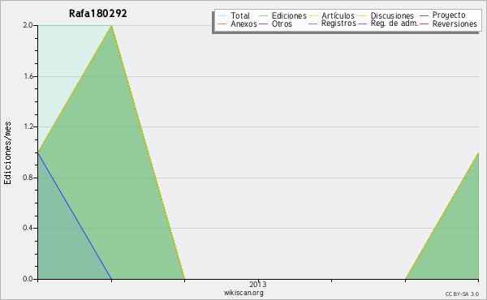Click the Artículos legend label

(338, 15)
